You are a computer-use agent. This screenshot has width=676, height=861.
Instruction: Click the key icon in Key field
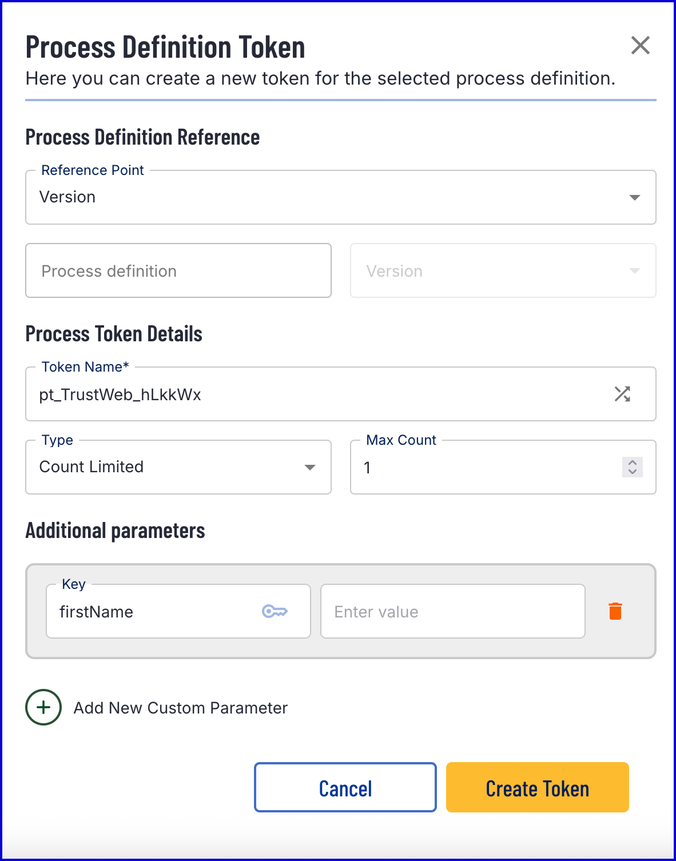point(275,611)
